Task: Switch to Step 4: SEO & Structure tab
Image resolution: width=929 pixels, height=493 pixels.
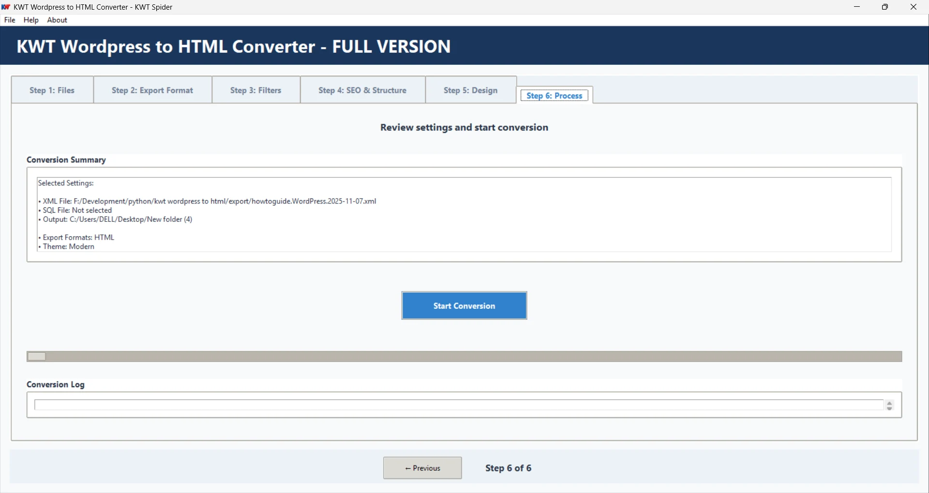Action: [362, 90]
